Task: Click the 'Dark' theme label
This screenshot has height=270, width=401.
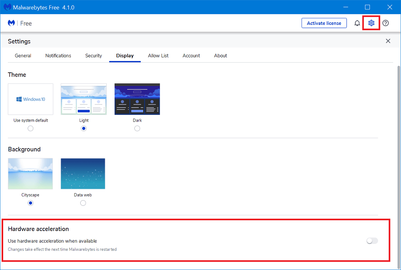Action: 137,120
